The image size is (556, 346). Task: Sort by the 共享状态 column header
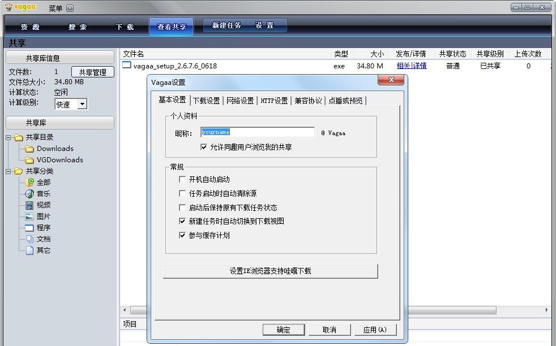tap(452, 54)
